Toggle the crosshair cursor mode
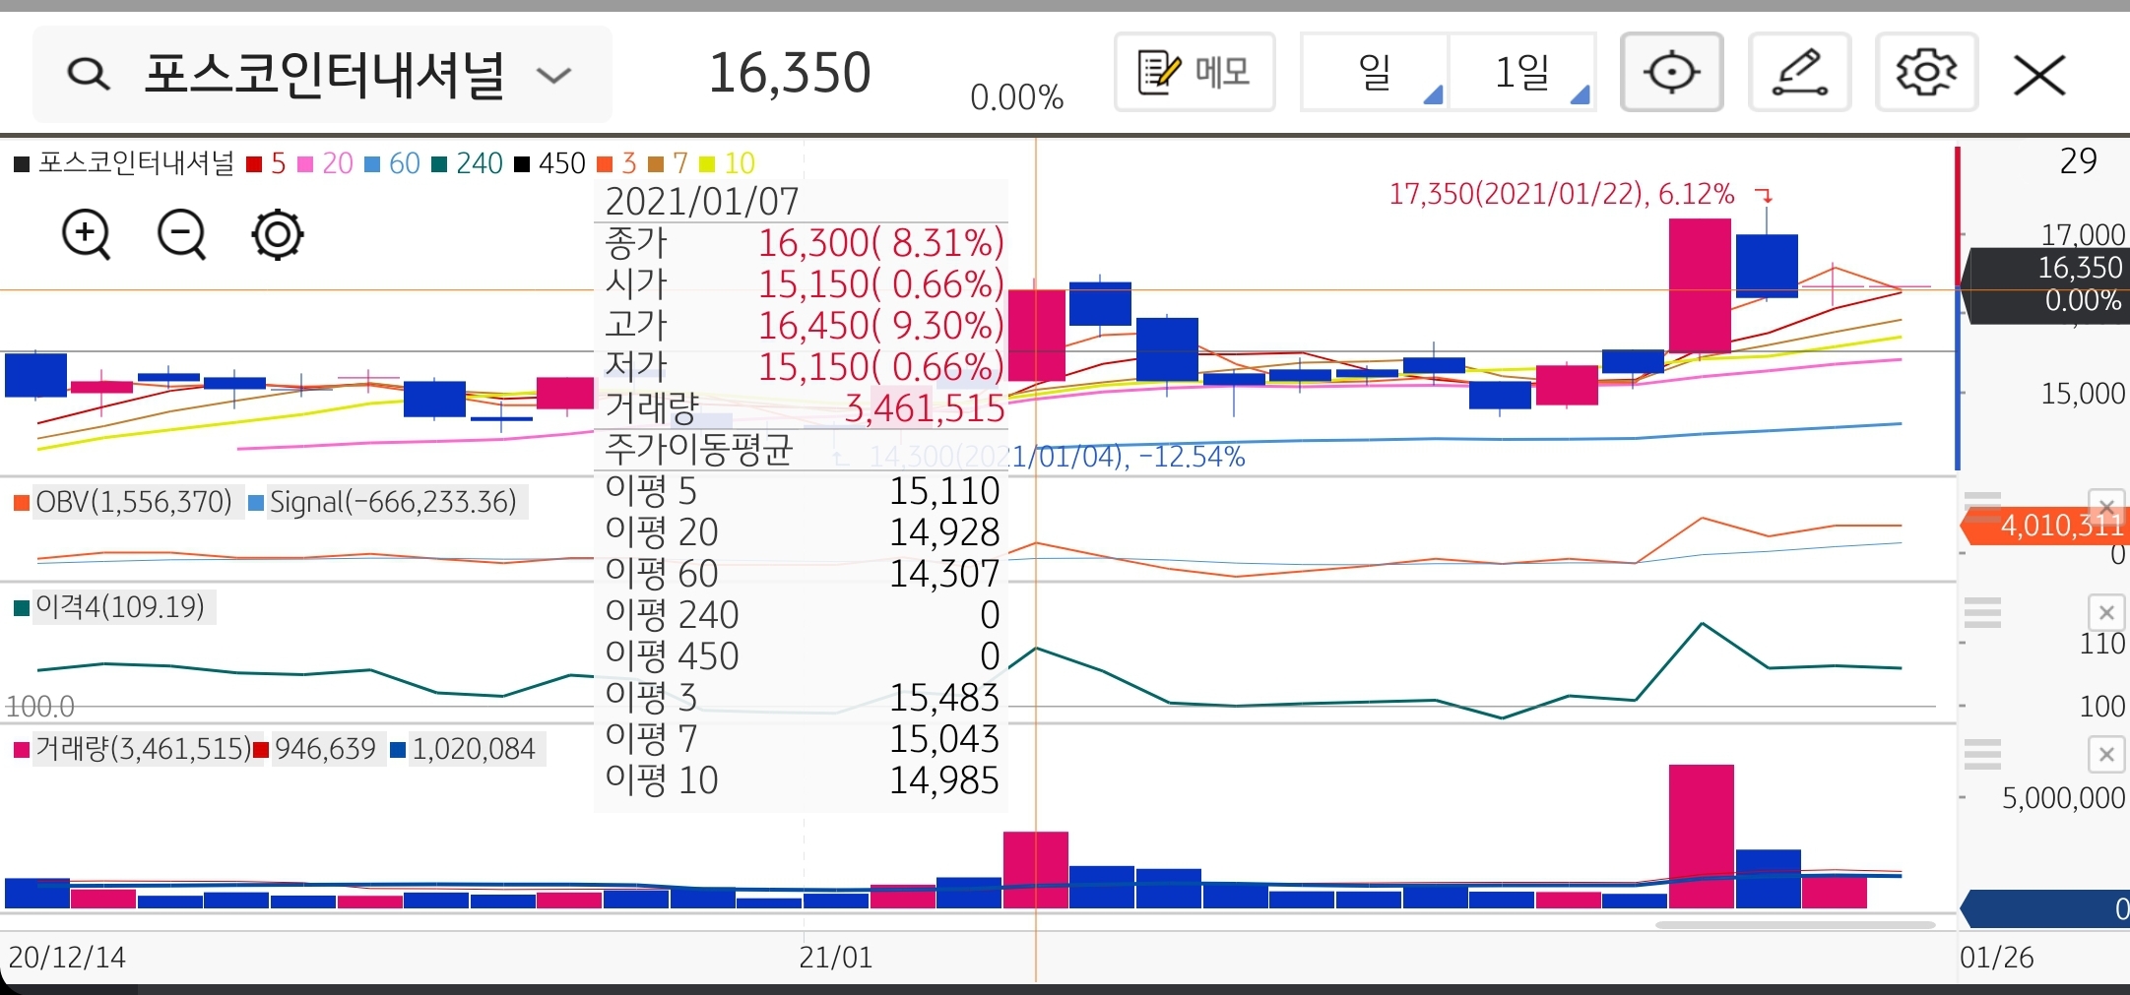The height and width of the screenshot is (995, 2130). [1671, 72]
